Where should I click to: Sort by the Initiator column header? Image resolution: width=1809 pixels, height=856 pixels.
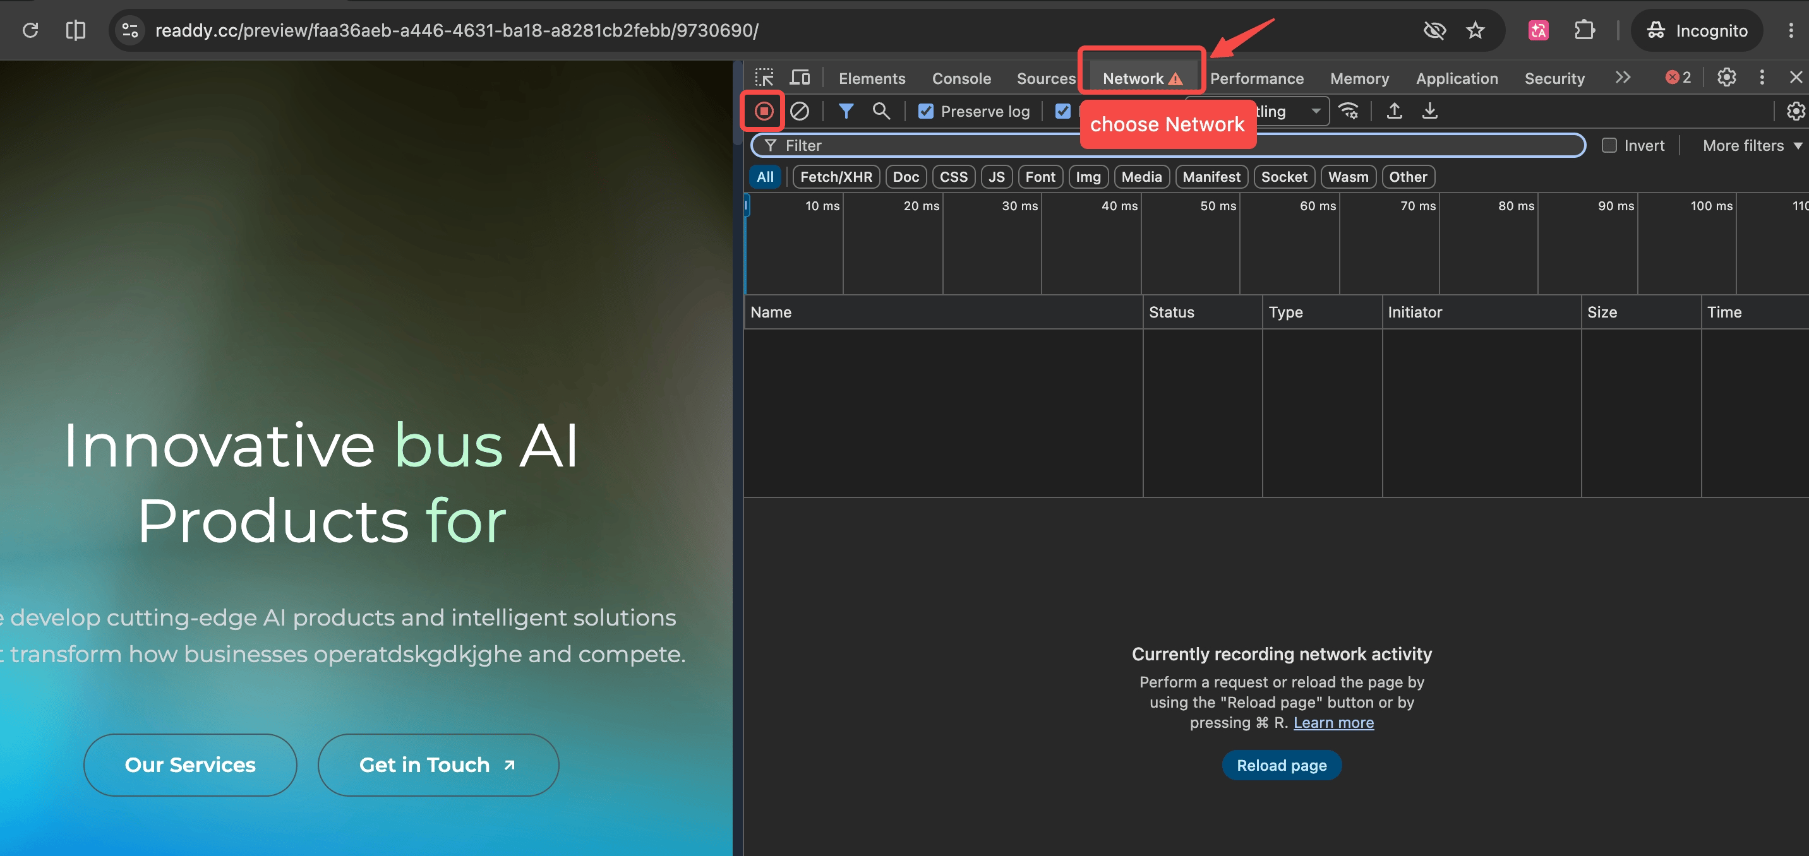point(1482,312)
